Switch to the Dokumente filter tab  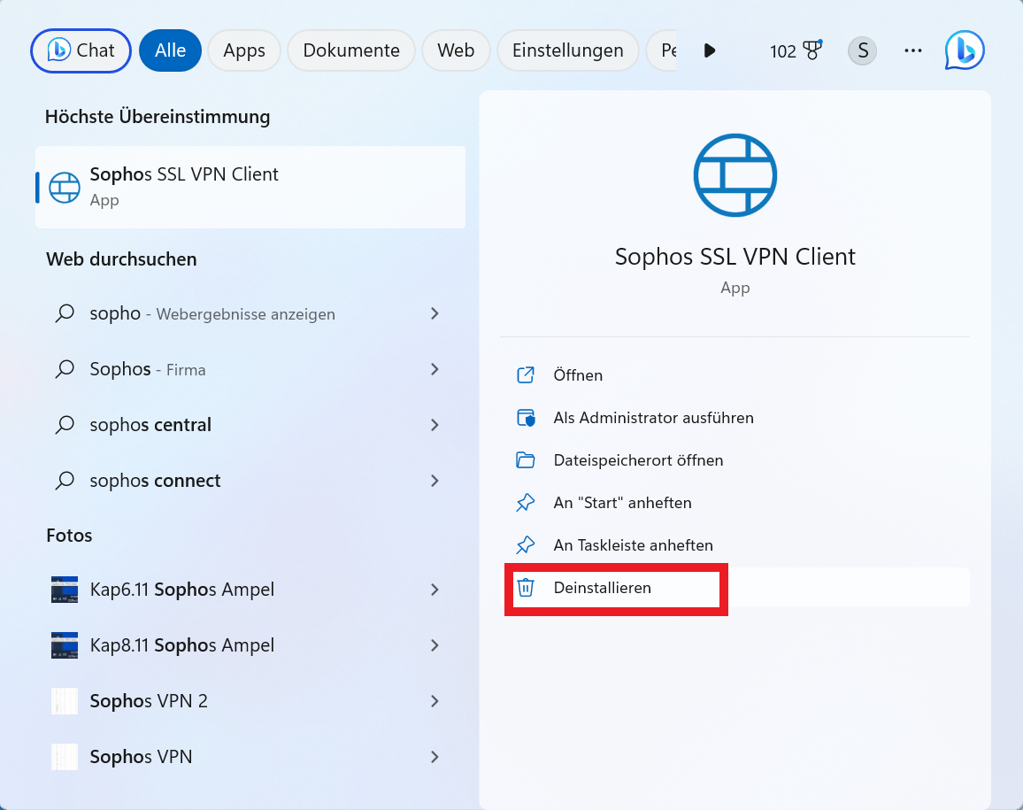[x=351, y=51]
